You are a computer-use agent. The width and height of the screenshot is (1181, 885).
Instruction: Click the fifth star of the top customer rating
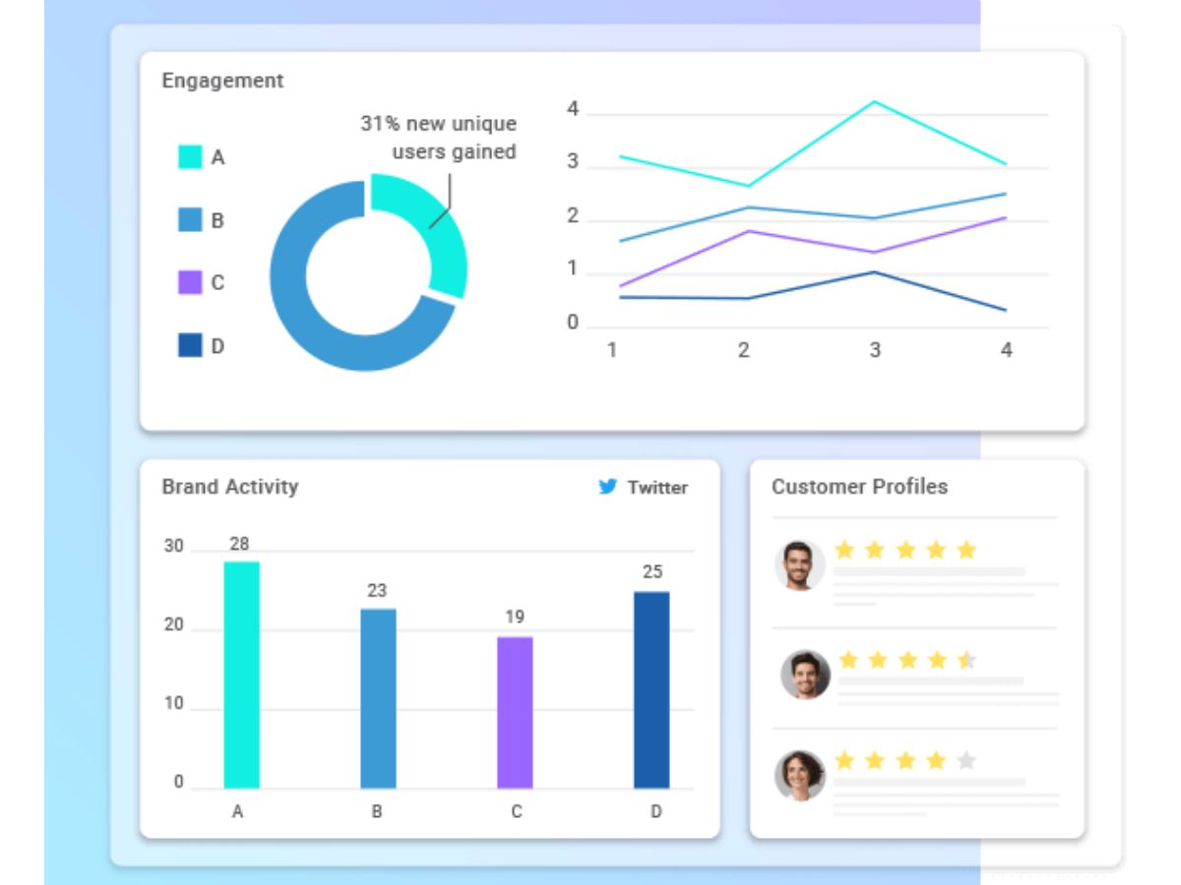(966, 550)
